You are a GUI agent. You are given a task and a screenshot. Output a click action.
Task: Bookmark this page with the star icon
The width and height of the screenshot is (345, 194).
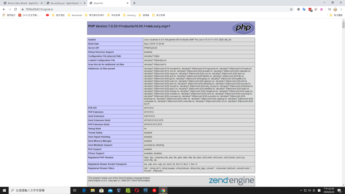tap(291, 9)
